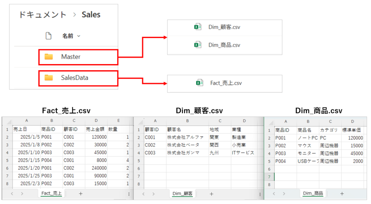
Task: Click the file type icon column header
Action: pyautogui.click(x=48, y=36)
